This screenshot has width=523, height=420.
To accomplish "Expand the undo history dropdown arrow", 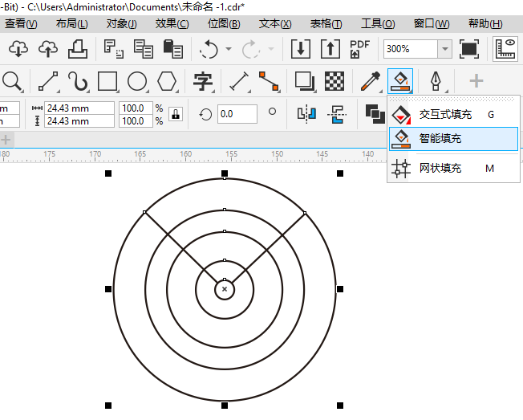I will point(229,50).
